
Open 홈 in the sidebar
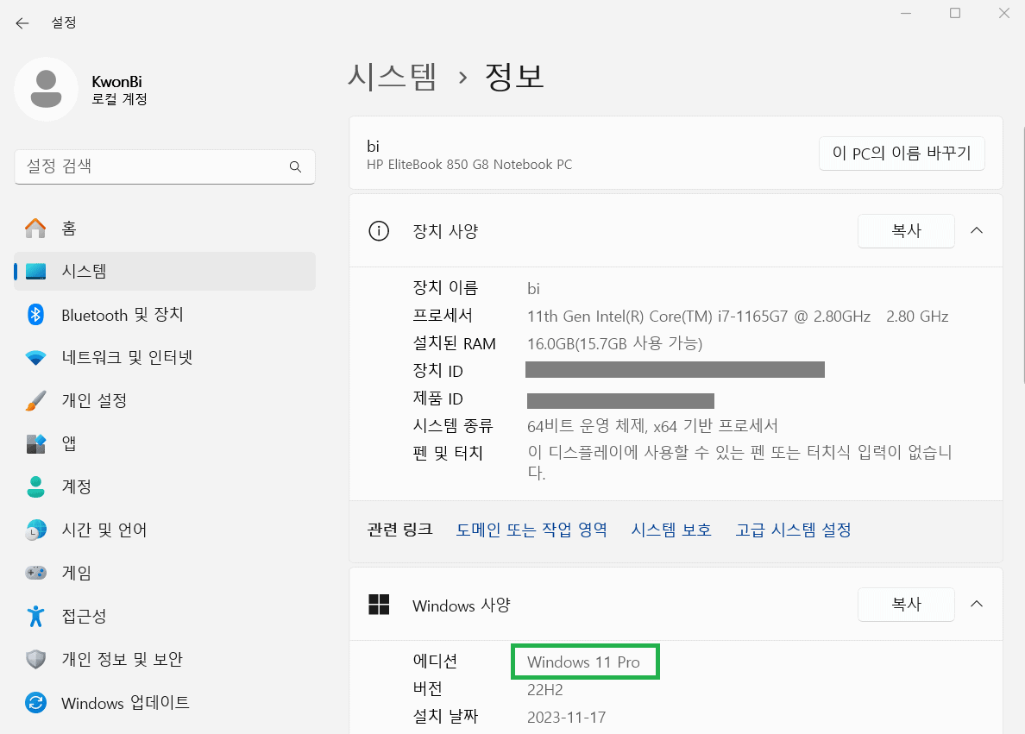click(165, 228)
